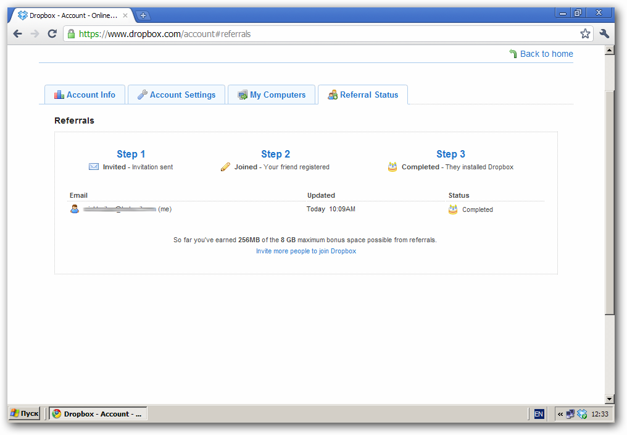This screenshot has height=435, width=627.
Task: Close the Dropbox Account browser tab
Action: [x=125, y=15]
